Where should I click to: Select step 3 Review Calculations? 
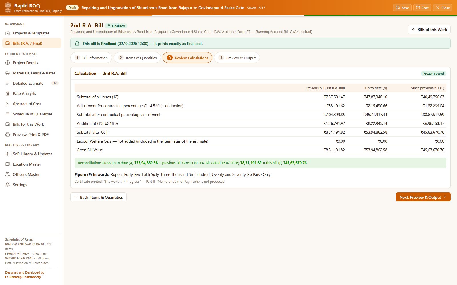pyautogui.click(x=187, y=58)
